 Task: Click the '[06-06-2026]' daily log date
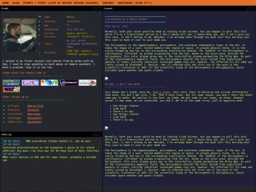(11, 141)
